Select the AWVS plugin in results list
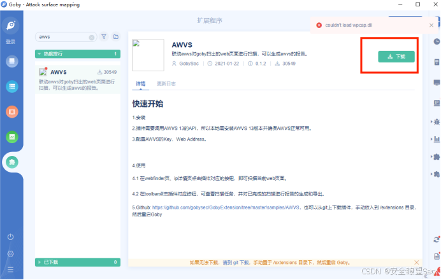Screen dimensions: 441x280 tap(78, 80)
